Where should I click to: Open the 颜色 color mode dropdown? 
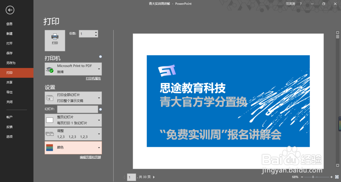73,148
